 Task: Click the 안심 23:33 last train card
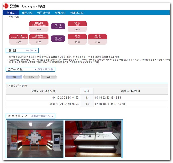click(x=77, y=39)
